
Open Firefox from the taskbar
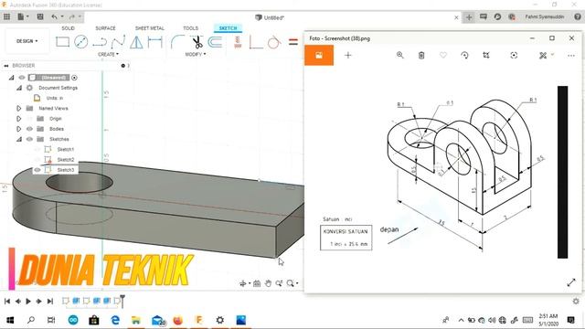coord(178,320)
